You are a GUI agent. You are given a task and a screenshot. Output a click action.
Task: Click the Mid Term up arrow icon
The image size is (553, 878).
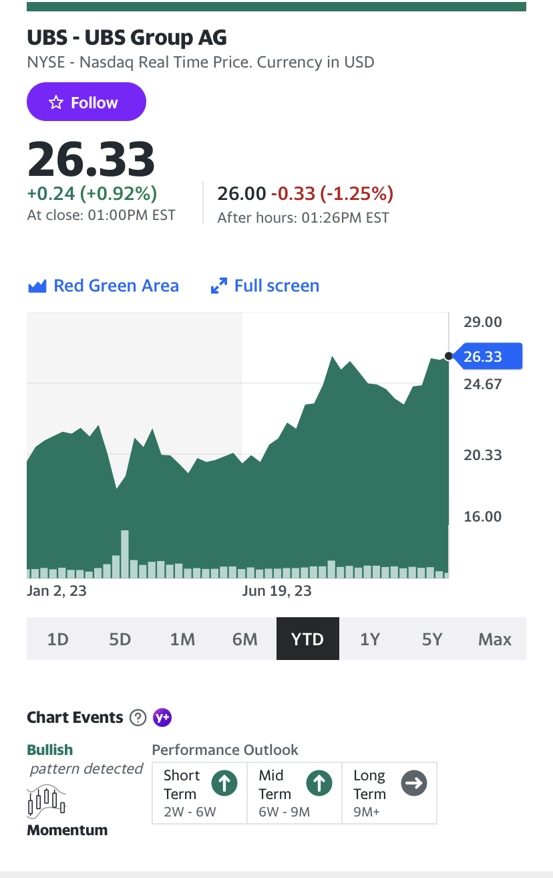tap(319, 783)
